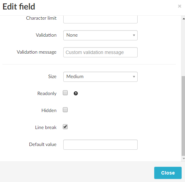The image size is (185, 182).
Task: Click the Validation message label
Action: [37, 52]
